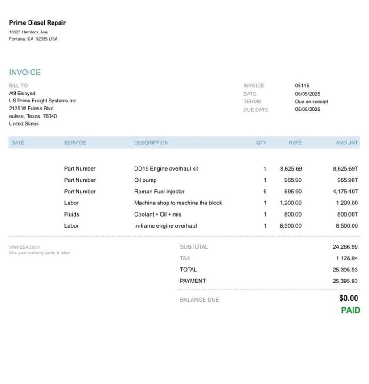Image resolution: width=369 pixels, height=384 pixels.
Task: Click the tax amount 1,128.94
Action: click(347, 258)
